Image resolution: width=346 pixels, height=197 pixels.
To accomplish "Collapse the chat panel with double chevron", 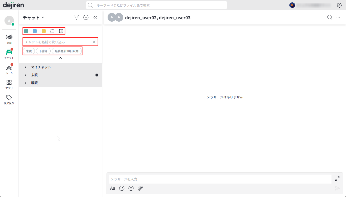I will [x=95, y=17].
